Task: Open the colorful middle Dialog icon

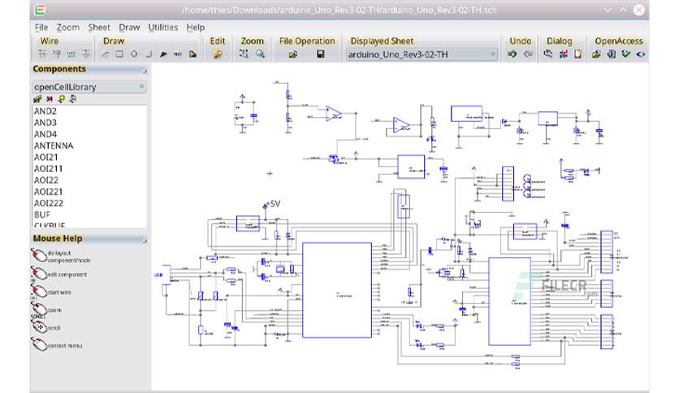Action: pos(564,54)
